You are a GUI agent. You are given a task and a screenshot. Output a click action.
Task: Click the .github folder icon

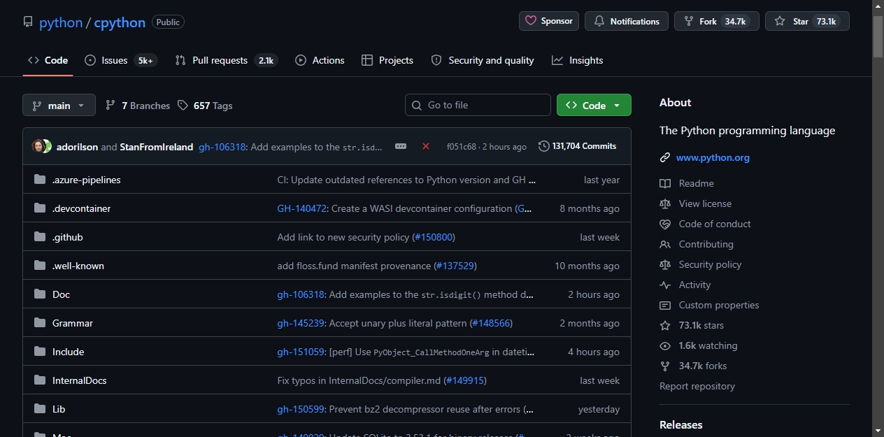point(40,237)
